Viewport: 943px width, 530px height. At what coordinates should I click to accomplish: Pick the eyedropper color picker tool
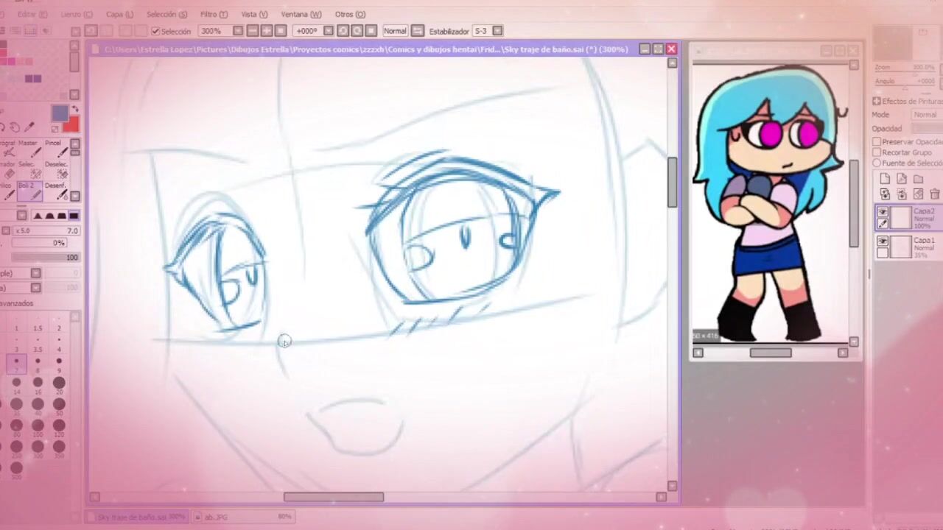click(30, 128)
